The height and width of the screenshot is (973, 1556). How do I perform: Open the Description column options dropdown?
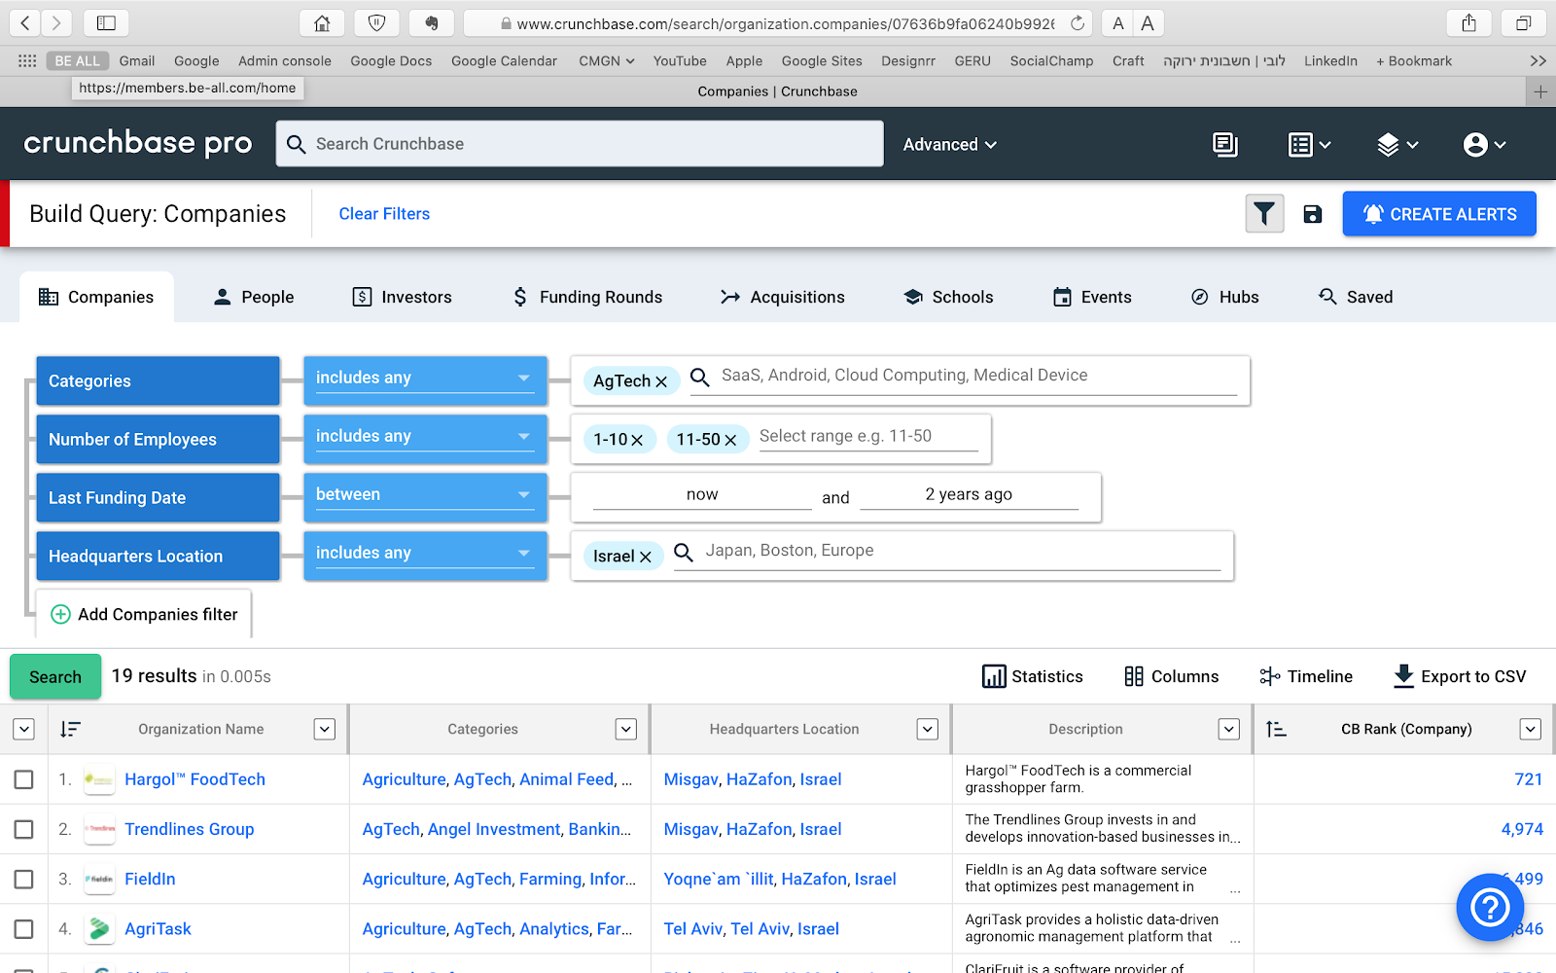tap(1229, 729)
